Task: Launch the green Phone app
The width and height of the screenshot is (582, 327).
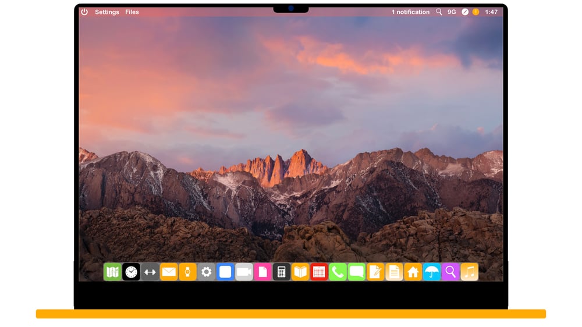Action: pos(338,272)
